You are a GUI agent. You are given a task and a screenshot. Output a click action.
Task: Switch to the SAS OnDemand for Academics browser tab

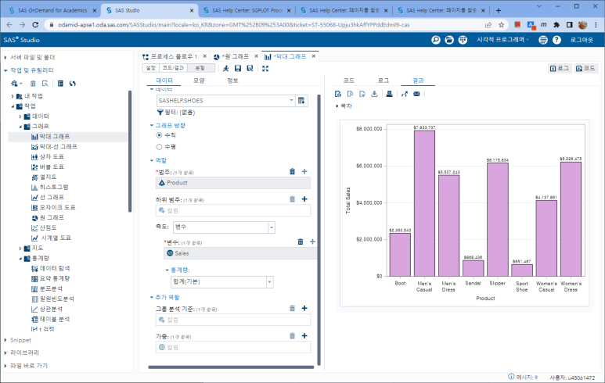point(52,10)
